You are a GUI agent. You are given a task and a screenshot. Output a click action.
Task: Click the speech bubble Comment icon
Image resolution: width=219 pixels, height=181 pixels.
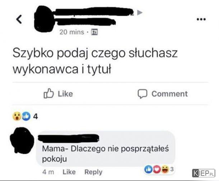pos(142,94)
